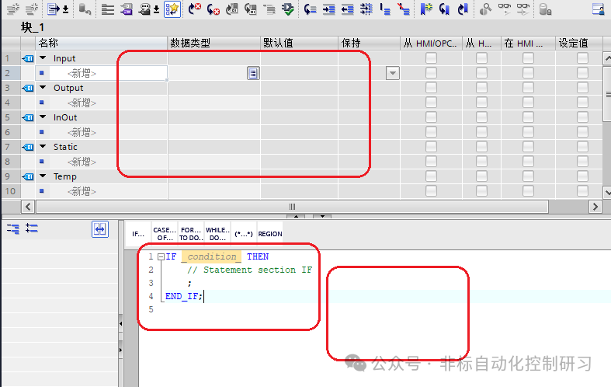Insert a REGION block
Viewport: 611px width, 387px height.
(x=270, y=234)
